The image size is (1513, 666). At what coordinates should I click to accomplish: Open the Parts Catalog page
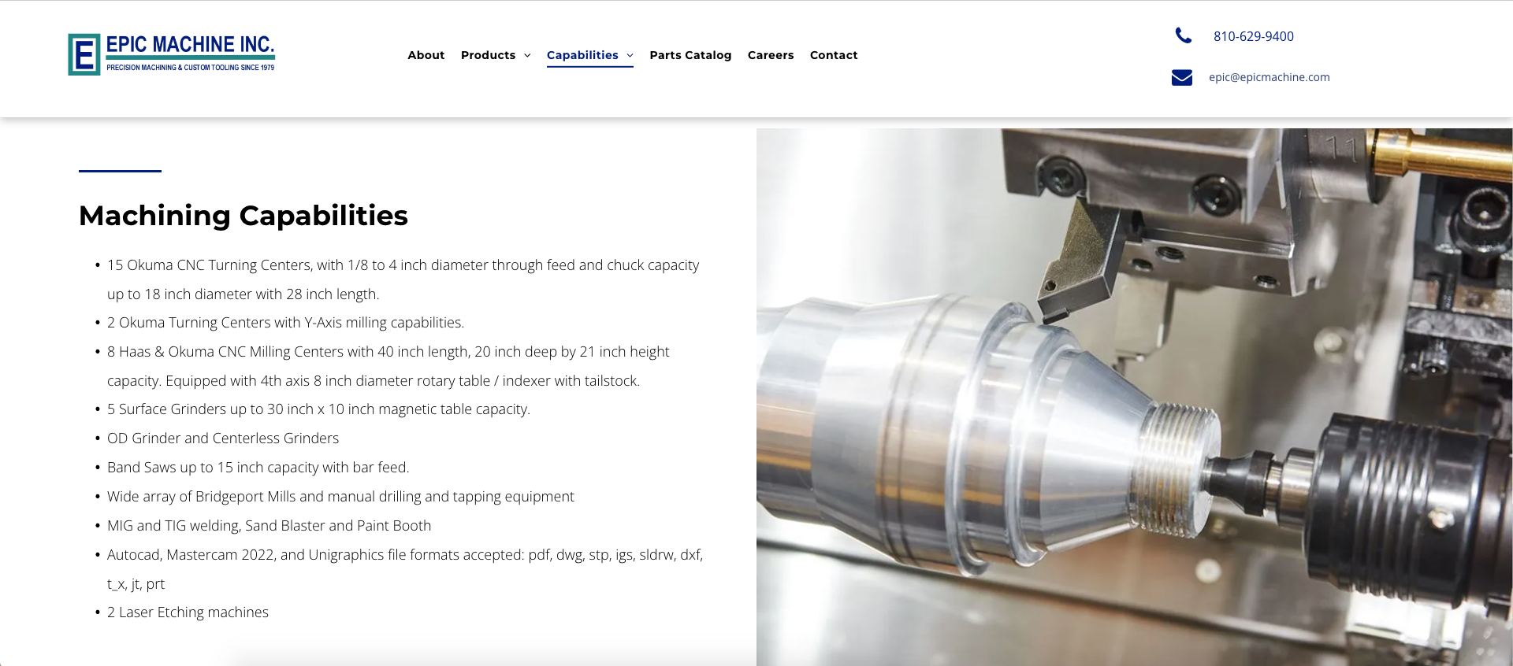pos(690,55)
